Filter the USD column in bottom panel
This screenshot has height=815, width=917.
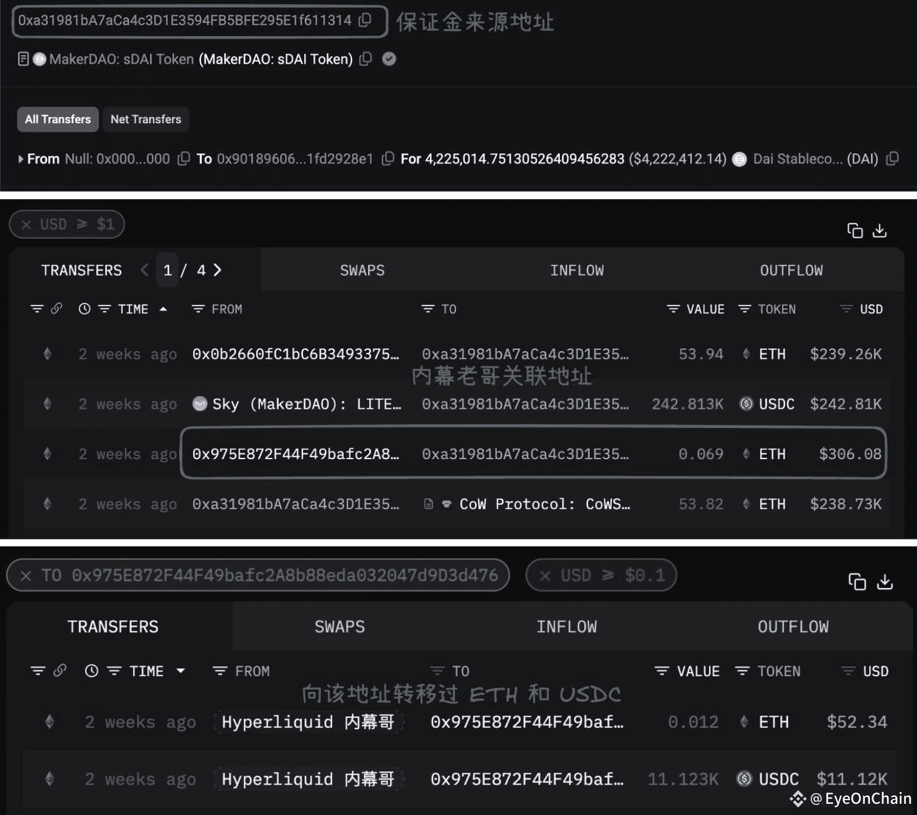point(847,671)
